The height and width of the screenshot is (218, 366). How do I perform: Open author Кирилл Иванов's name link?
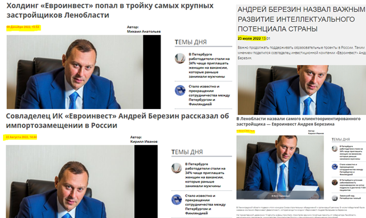coord(144,142)
